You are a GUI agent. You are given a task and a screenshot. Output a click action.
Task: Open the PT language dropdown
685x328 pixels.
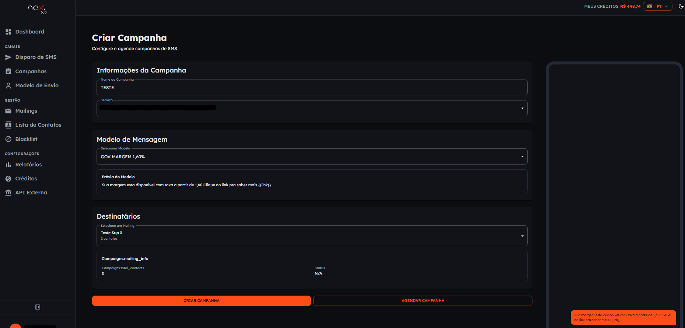click(x=658, y=6)
